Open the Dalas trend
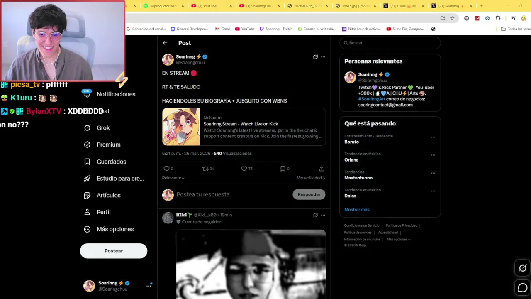Image resolution: width=531 pixels, height=299 pixels. pos(350,196)
